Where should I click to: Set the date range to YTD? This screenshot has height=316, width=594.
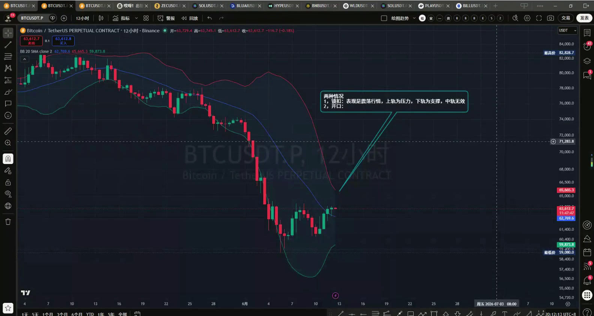click(x=90, y=314)
